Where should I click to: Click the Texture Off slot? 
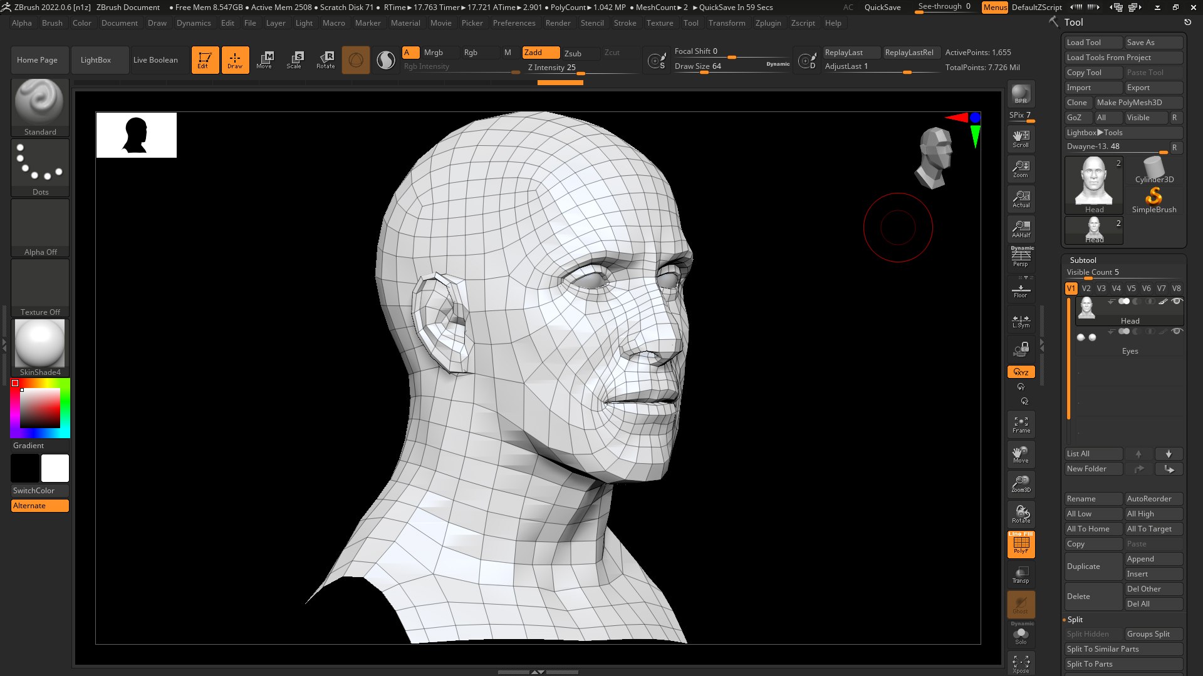[40, 287]
